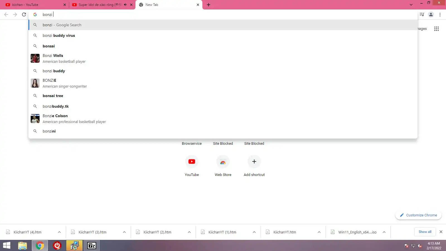
Task: Select the 'bonzi buddy' suggestion
Action: coord(223,71)
